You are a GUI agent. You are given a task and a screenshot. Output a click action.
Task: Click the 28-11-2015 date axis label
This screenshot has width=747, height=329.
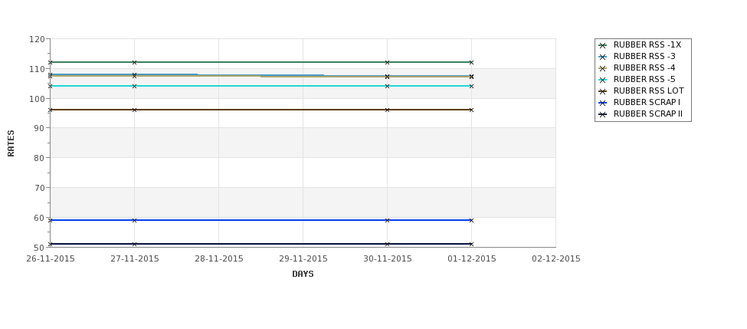tap(218, 259)
